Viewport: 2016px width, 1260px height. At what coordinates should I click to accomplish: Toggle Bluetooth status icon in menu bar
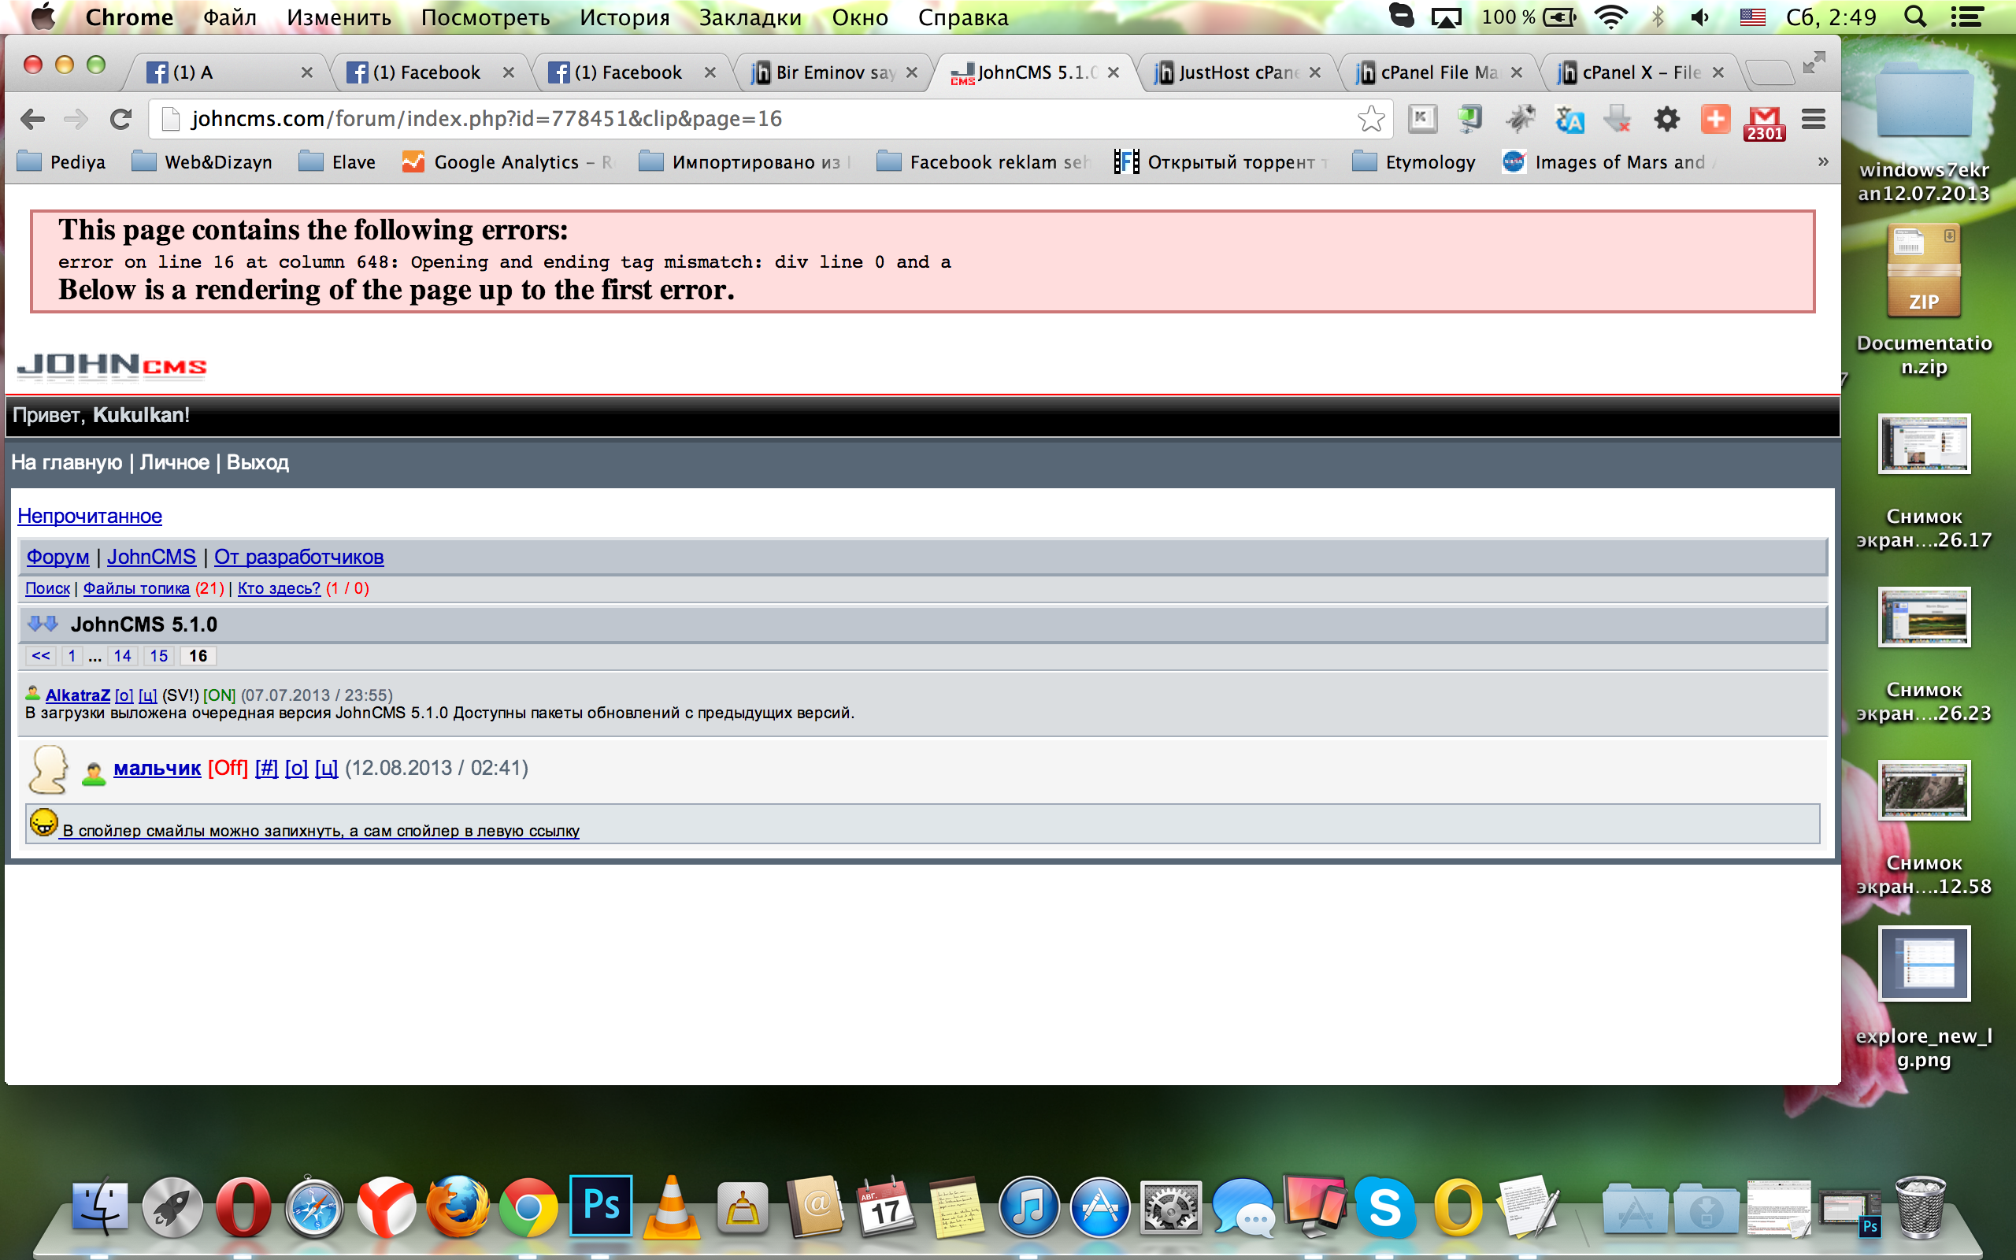(1657, 17)
